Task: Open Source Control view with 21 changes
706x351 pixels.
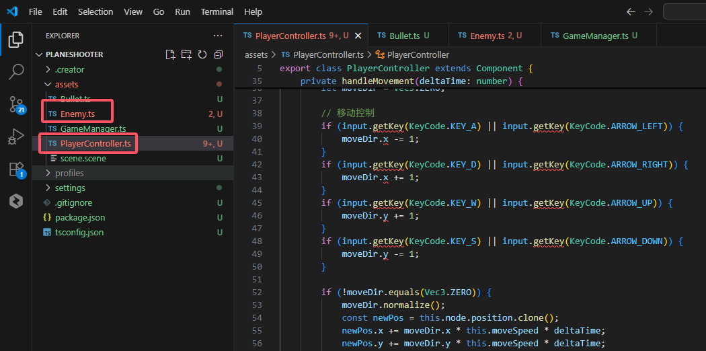Action: click(x=16, y=104)
